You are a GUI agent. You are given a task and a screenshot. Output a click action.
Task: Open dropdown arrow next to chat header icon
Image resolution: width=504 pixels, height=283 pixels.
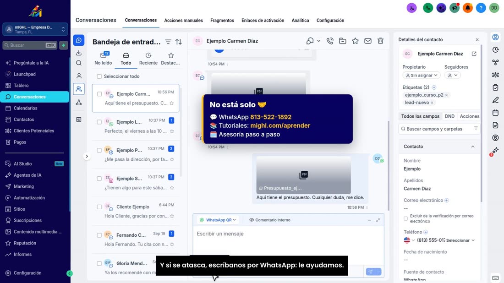click(318, 41)
